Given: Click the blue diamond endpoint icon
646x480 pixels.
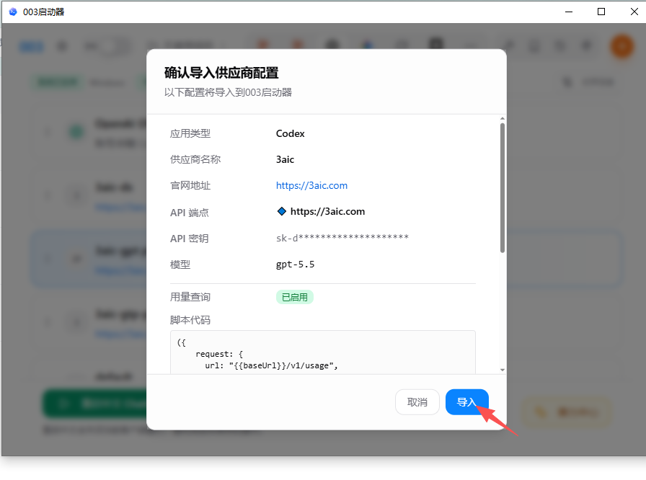Looking at the screenshot, I should (x=281, y=212).
